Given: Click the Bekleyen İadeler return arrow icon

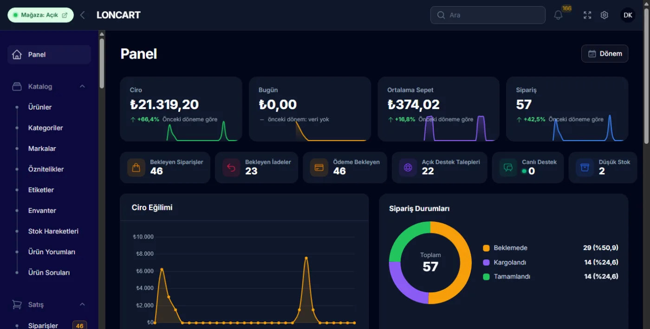Looking at the screenshot, I should (231, 168).
